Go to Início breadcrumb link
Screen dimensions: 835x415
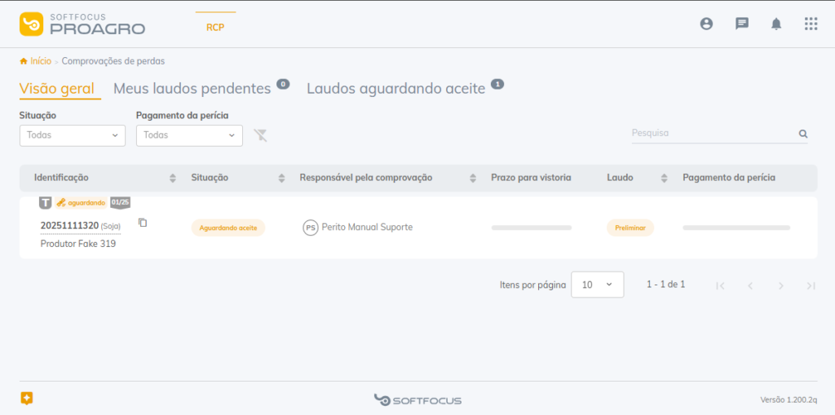[x=40, y=60]
